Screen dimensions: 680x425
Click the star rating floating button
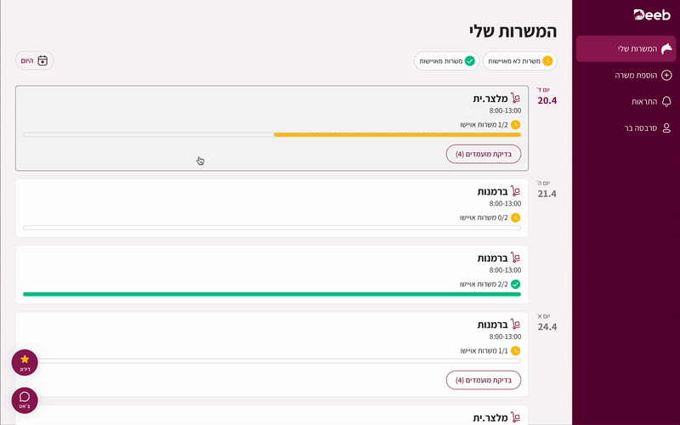tap(25, 363)
